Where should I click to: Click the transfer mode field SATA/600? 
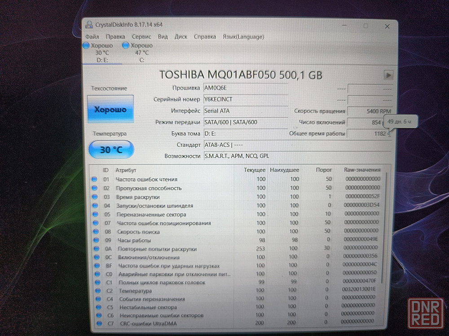click(x=246, y=122)
